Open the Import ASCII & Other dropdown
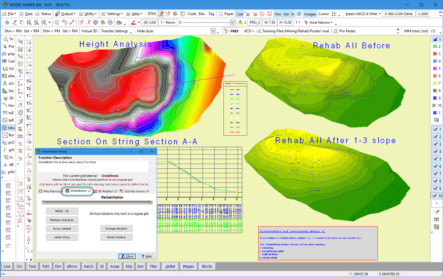 click(x=363, y=14)
